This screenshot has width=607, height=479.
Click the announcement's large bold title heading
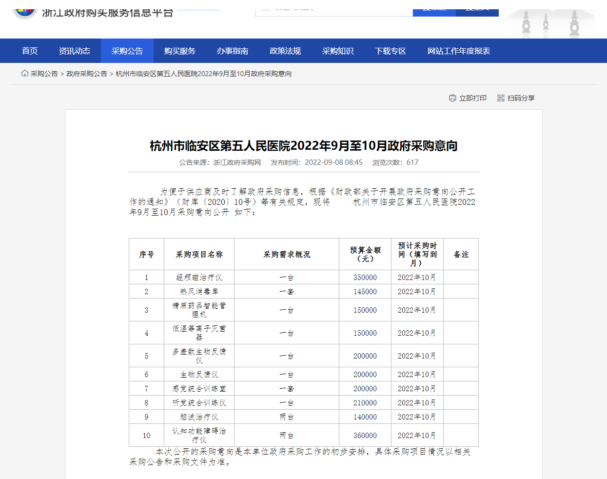(304, 146)
